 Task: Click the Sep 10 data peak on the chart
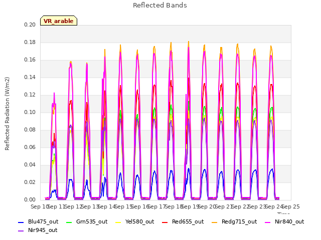pos(54,93)
